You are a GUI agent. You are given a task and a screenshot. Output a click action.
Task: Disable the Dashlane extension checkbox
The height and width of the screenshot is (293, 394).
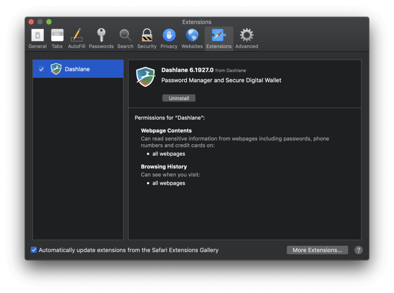pyautogui.click(x=41, y=69)
